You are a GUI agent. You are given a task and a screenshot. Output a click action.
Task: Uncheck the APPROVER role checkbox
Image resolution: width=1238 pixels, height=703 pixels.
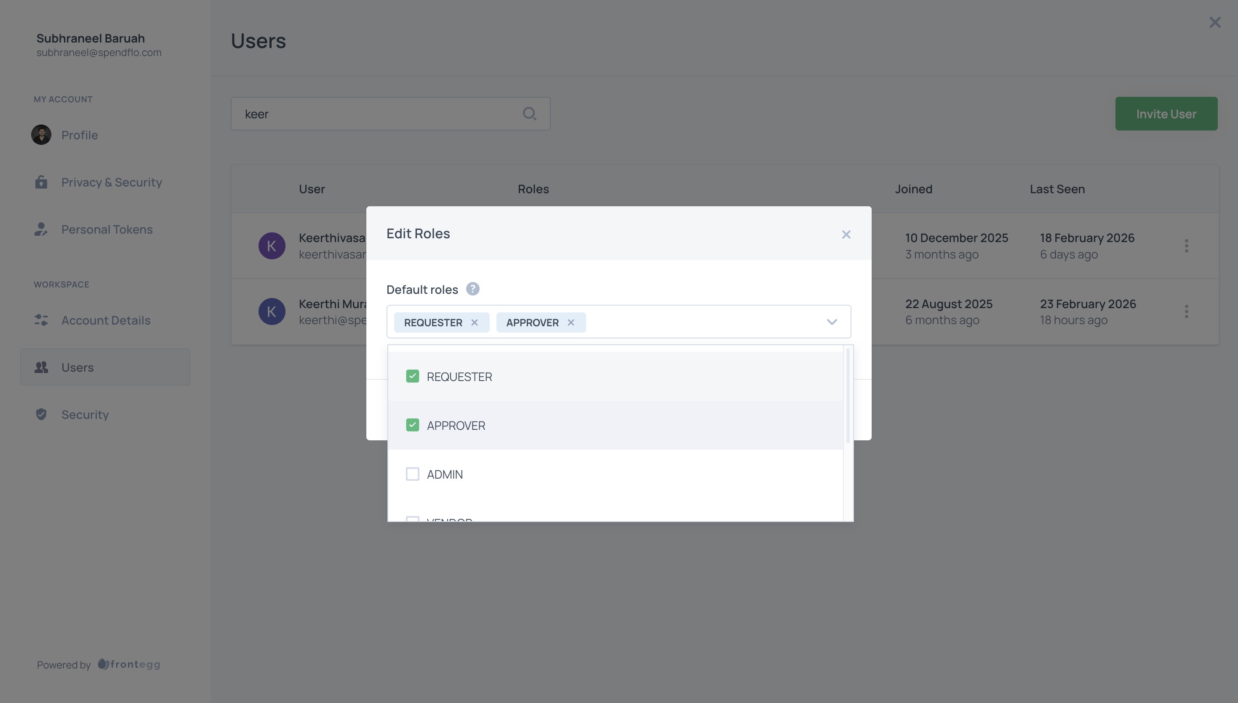click(x=412, y=424)
